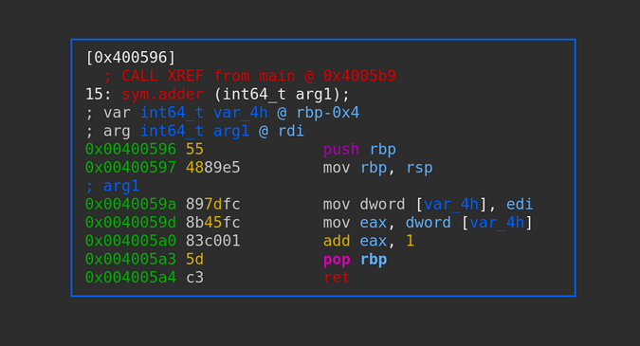Select the sym.adder function name
Screen dimensions: 640x346
[162, 94]
